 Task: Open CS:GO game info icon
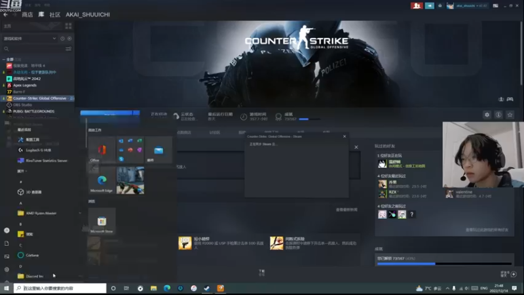498,115
